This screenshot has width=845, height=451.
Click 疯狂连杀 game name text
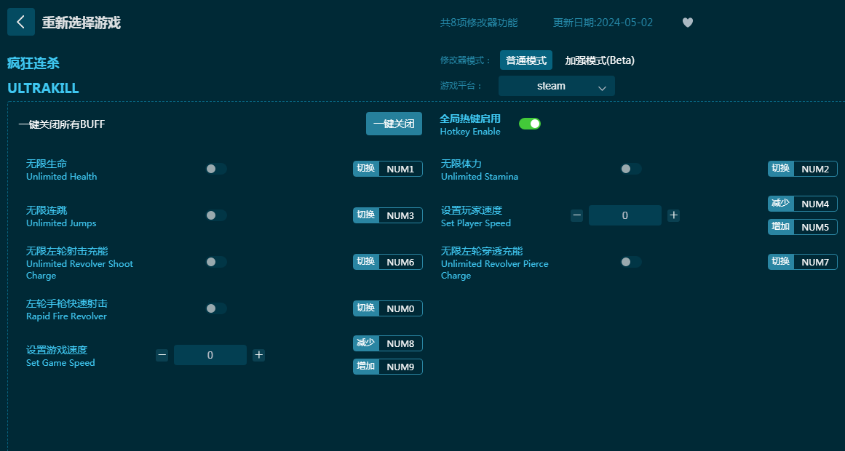point(33,63)
